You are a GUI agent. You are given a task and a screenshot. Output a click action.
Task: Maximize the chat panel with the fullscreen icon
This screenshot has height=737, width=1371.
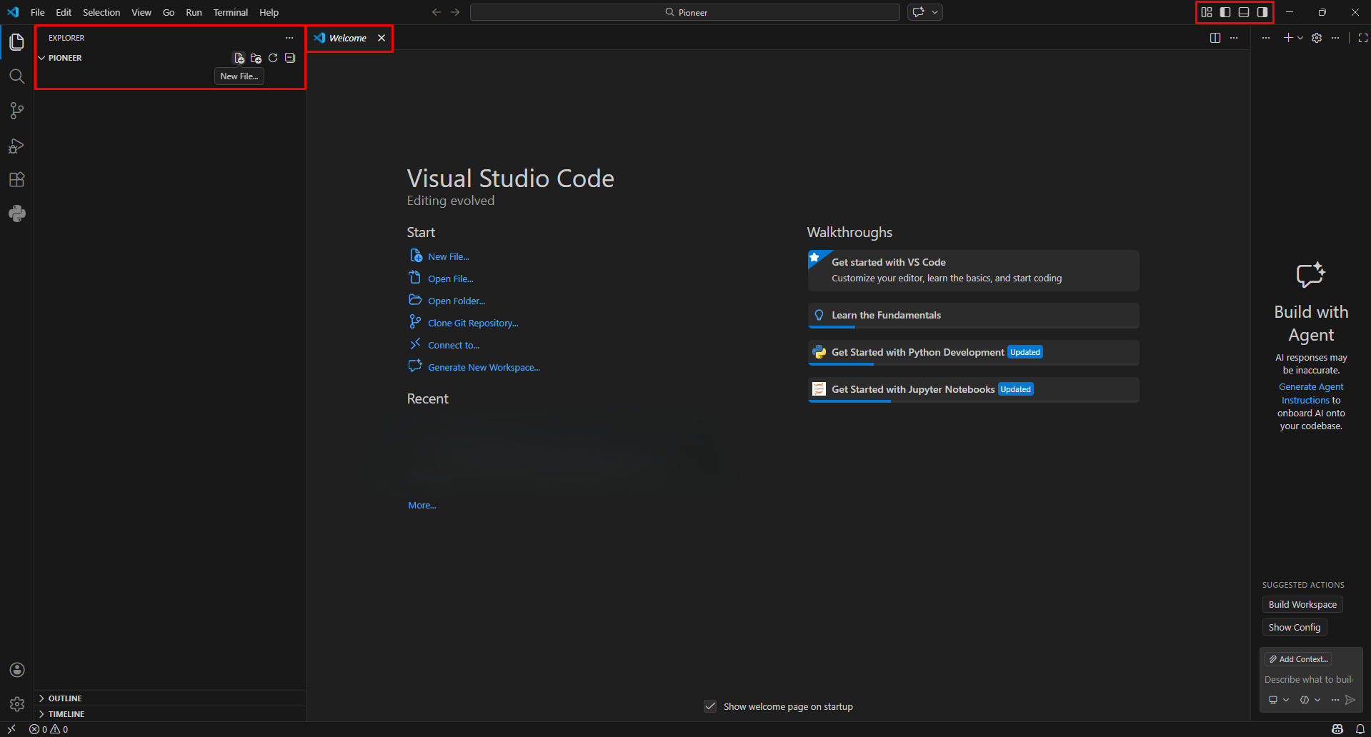point(1363,38)
